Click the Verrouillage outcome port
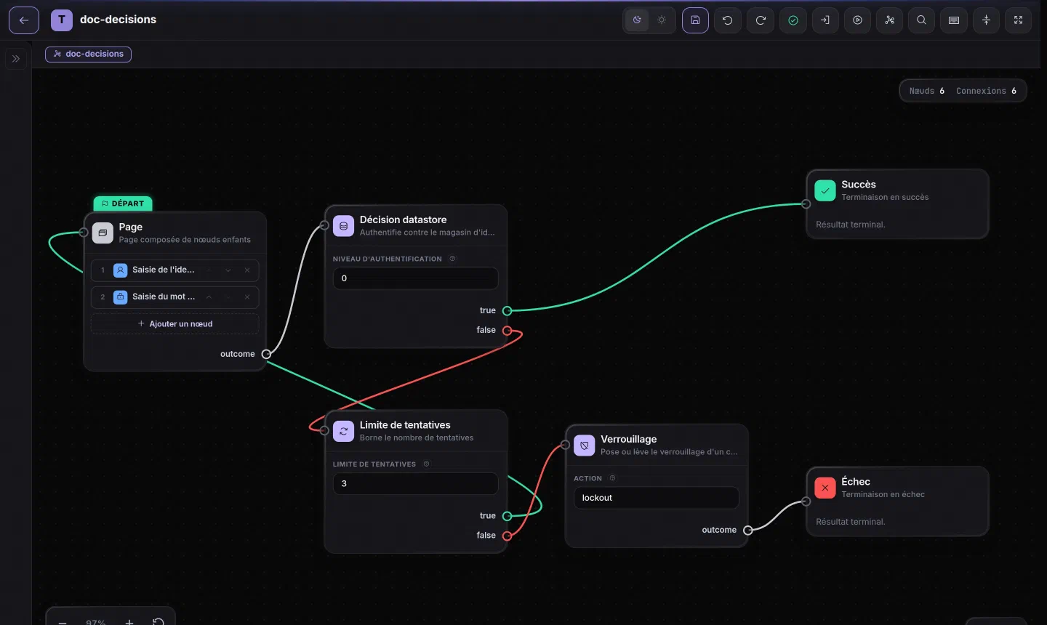1047x625 pixels. (748, 531)
